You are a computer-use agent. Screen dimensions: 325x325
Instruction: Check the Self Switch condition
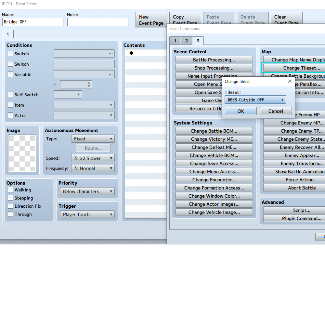[10, 95]
